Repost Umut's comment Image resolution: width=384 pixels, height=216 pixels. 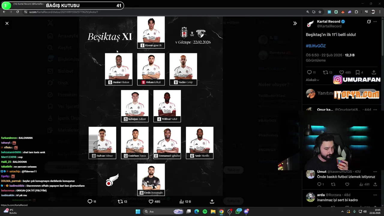point(333,184)
